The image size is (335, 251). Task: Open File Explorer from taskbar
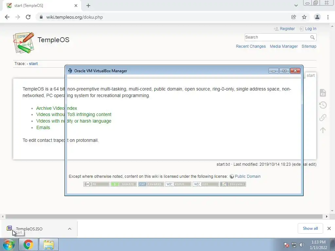coord(49,244)
